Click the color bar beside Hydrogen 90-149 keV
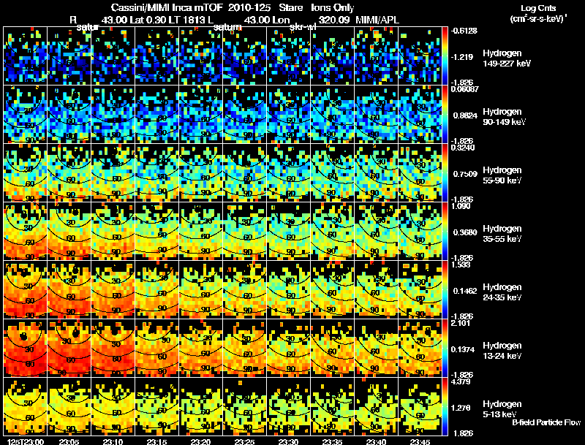The image size is (585, 445). click(x=445, y=115)
